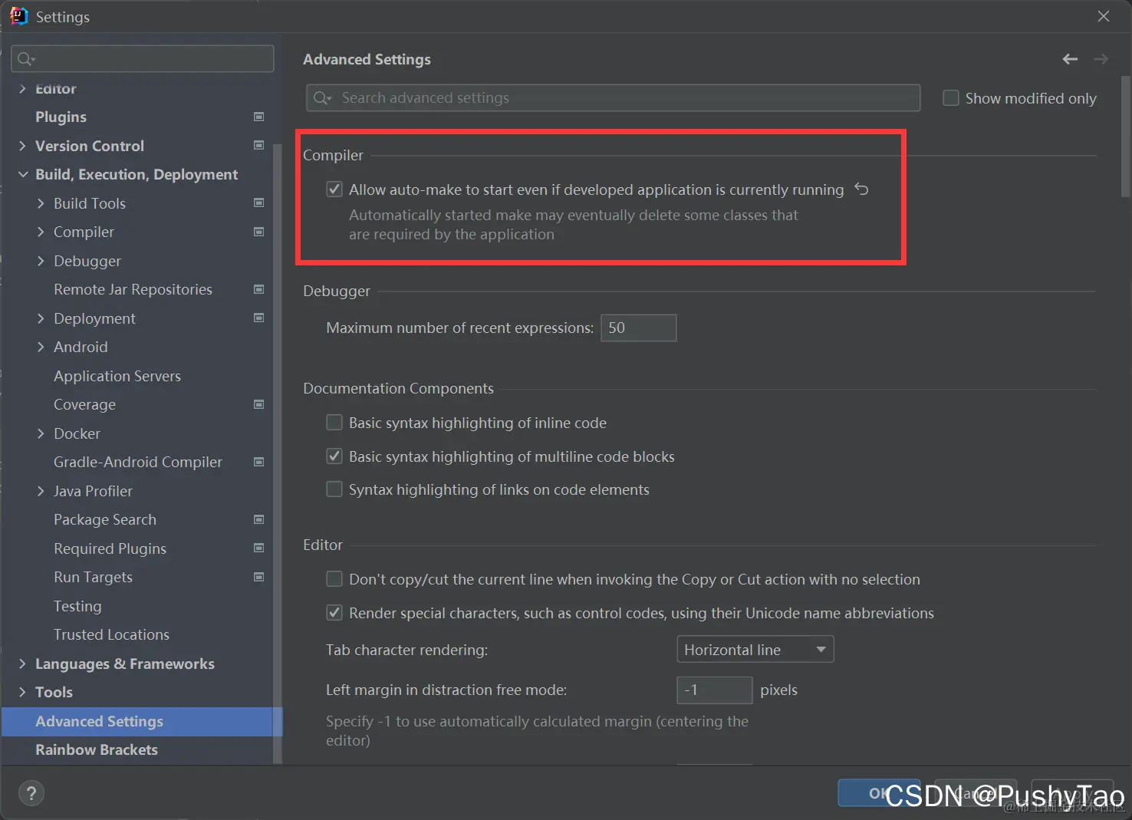Expand the Build Tools subtree
Viewport: 1132px width, 820px height.
click(41, 203)
